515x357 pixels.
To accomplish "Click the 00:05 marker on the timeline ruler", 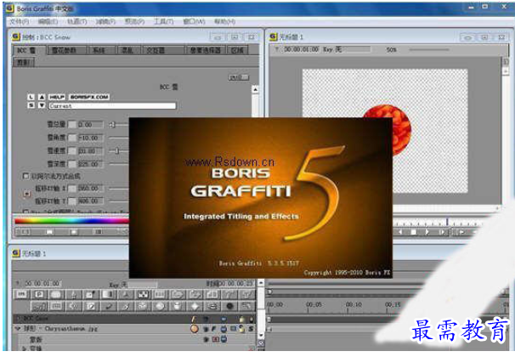I will [314, 305].
